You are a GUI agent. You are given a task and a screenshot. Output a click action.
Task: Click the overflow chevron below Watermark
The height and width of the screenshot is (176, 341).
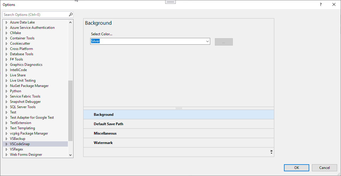point(271,152)
